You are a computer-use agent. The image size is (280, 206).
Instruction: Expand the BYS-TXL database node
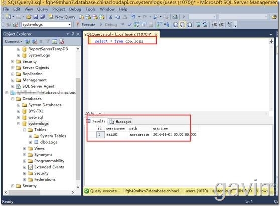click(19, 111)
